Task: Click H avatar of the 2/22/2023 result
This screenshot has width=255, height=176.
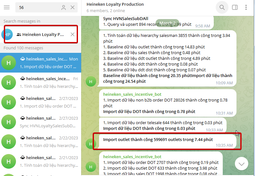Action: click(9, 142)
